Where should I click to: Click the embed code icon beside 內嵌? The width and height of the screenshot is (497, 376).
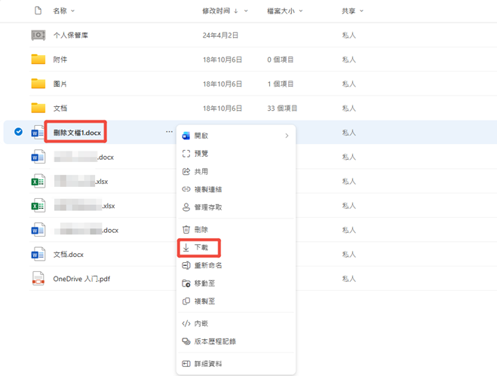186,323
